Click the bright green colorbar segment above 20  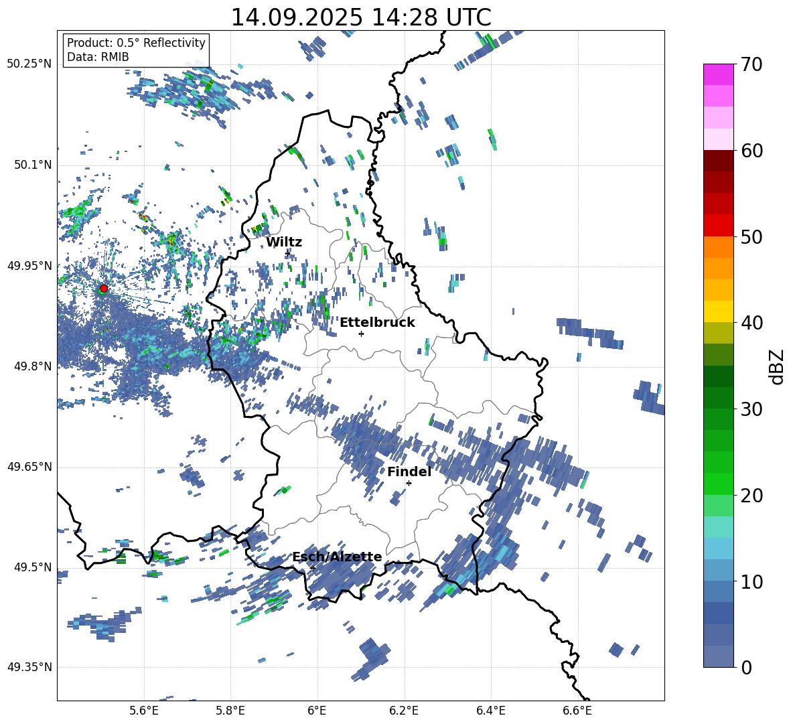click(718, 484)
